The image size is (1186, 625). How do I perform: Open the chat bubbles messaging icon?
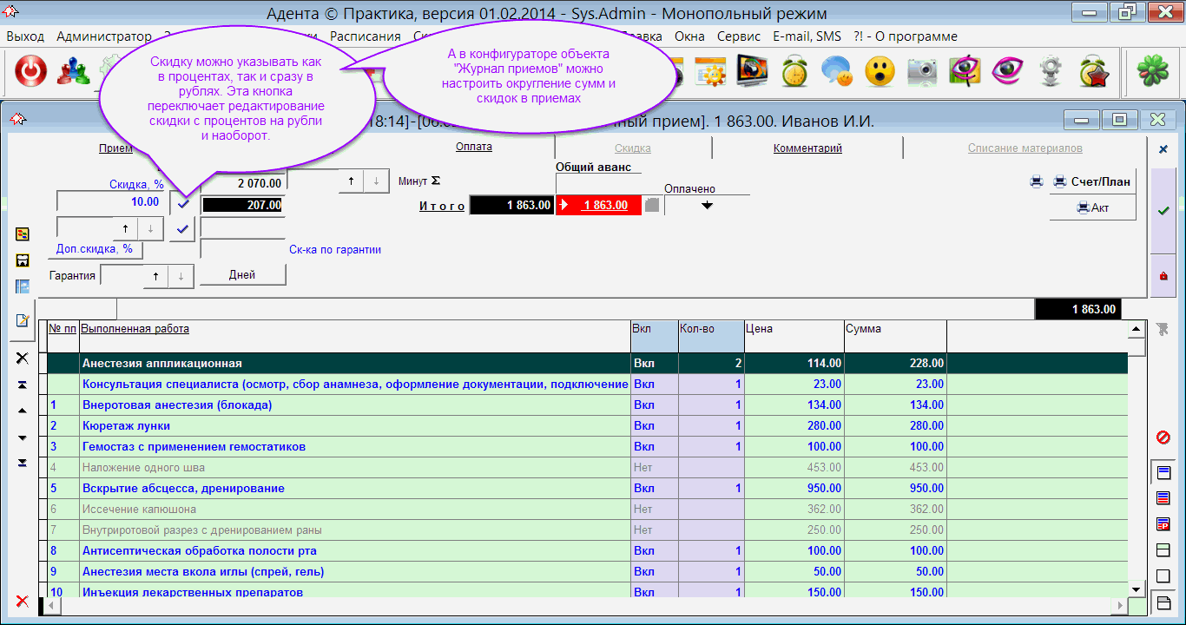tap(837, 71)
